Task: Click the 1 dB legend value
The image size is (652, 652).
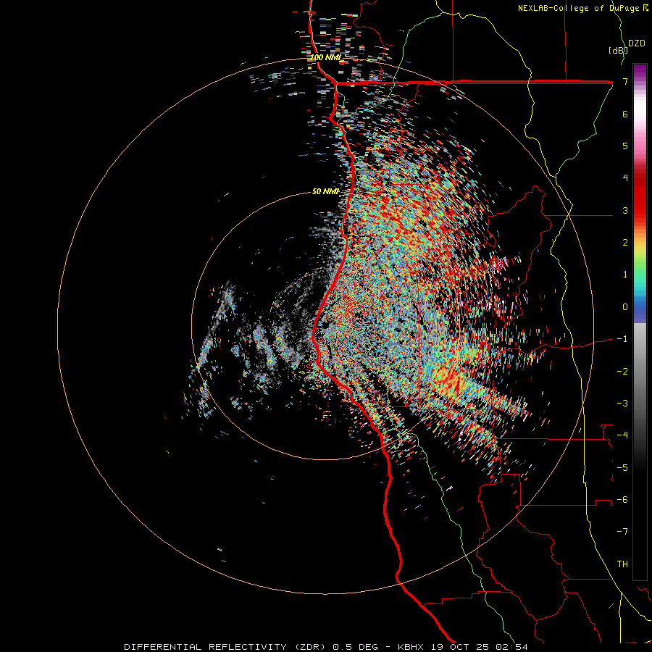Action: 625,275
